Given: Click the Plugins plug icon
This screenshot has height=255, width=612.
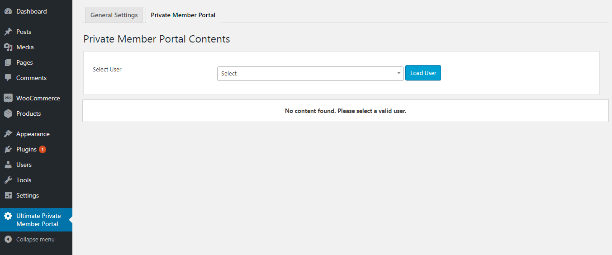Looking at the screenshot, I should pos(8,149).
